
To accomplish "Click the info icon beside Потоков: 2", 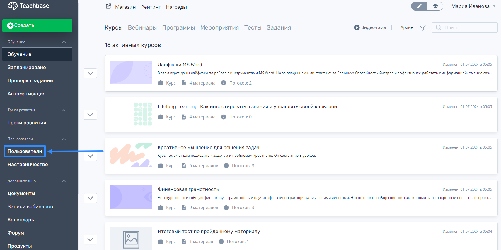I will click(x=224, y=83).
